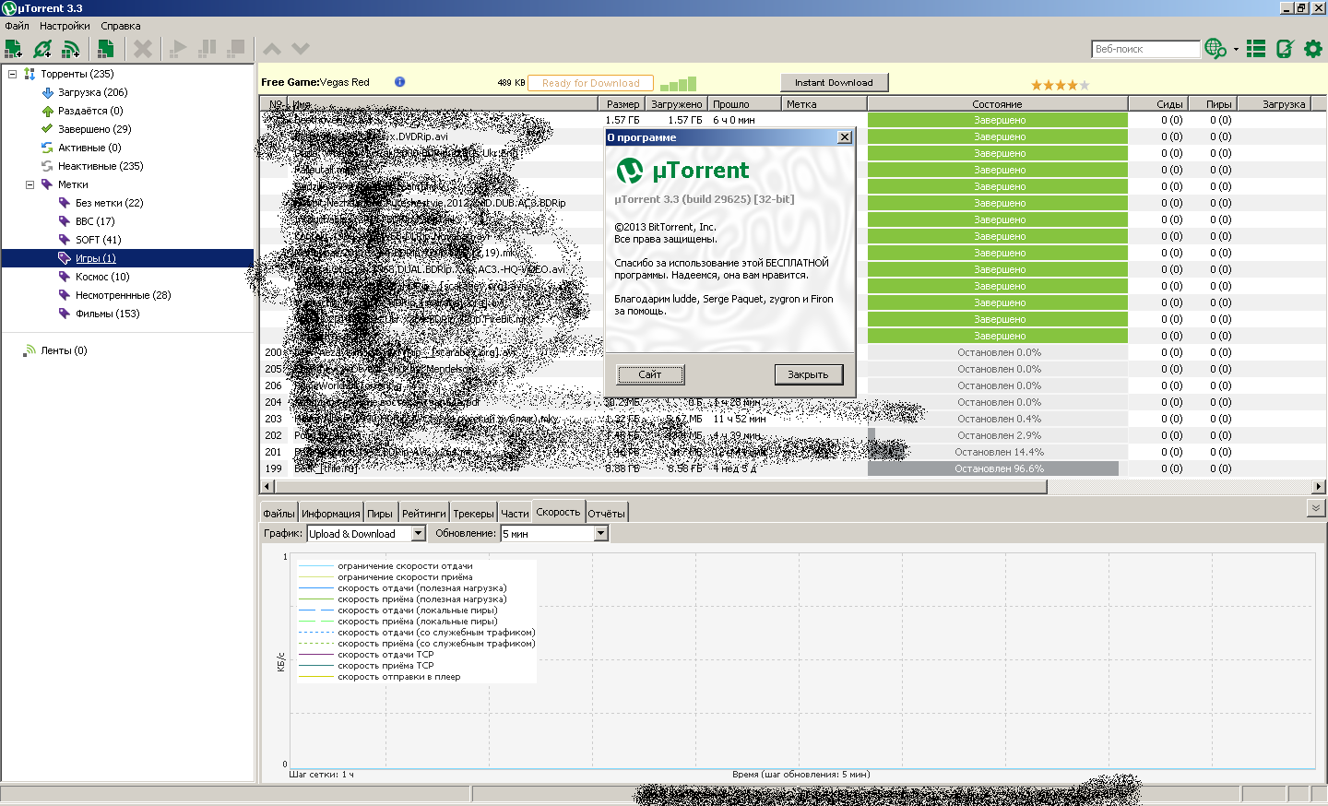Screen dimensions: 1328x806
Task: Collapse the Метки tree node
Action: [30, 184]
